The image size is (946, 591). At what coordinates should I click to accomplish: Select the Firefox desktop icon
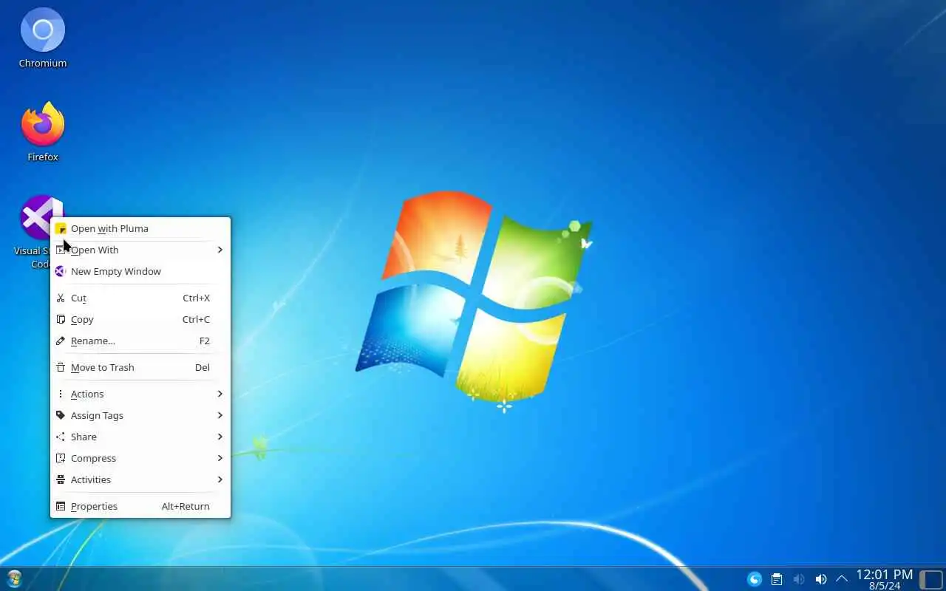pos(43,131)
